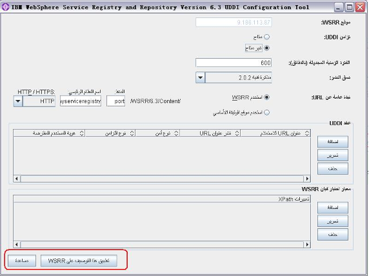The height and width of the screenshot is (276, 369).
Task: Click the application icon in the title bar
Action: (5, 7)
